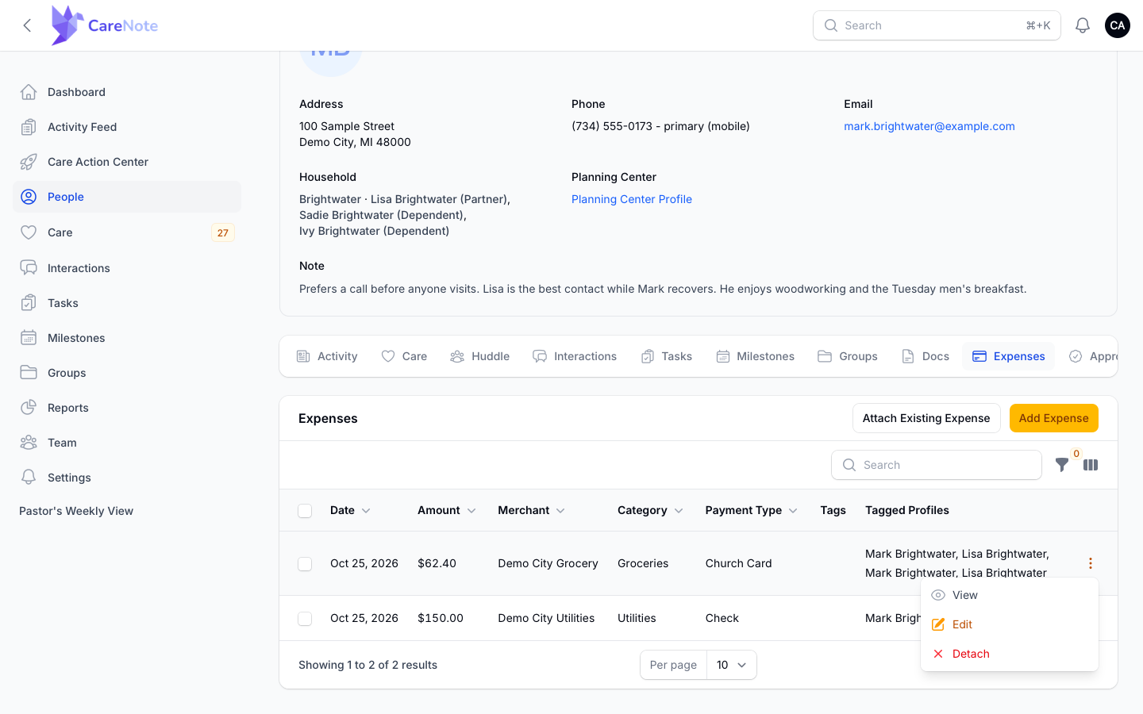The image size is (1143, 714).
Task: Go to Dashboard in sidebar
Action: click(127, 92)
